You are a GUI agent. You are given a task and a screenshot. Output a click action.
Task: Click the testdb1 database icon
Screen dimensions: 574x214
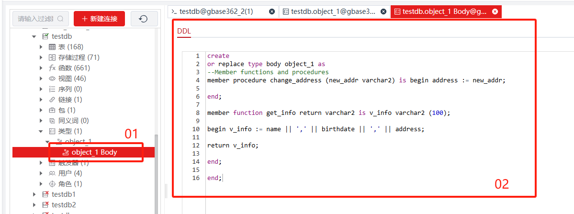click(x=45, y=194)
